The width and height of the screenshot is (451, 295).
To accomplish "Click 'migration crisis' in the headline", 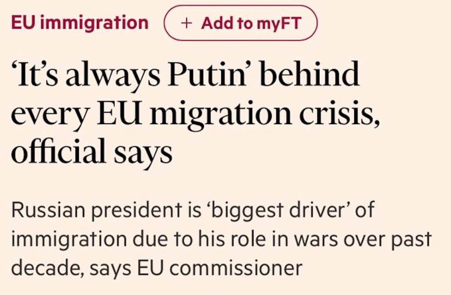I will click(272, 116).
